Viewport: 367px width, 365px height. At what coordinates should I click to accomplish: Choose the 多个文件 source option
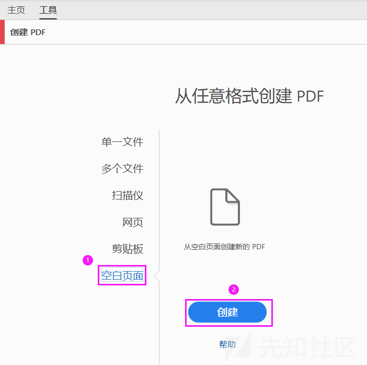pyautogui.click(x=122, y=169)
